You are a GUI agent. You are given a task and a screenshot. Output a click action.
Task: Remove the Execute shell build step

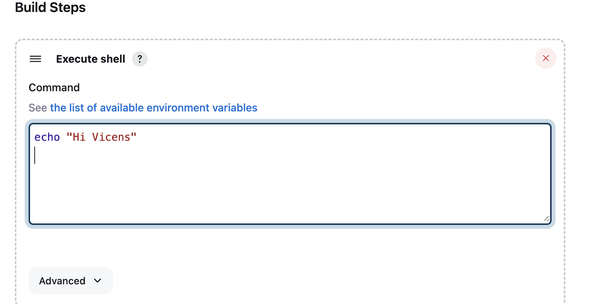tap(546, 58)
